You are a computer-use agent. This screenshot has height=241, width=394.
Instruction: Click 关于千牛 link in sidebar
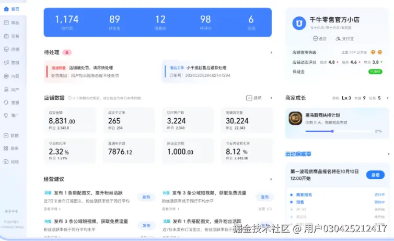click(11, 211)
